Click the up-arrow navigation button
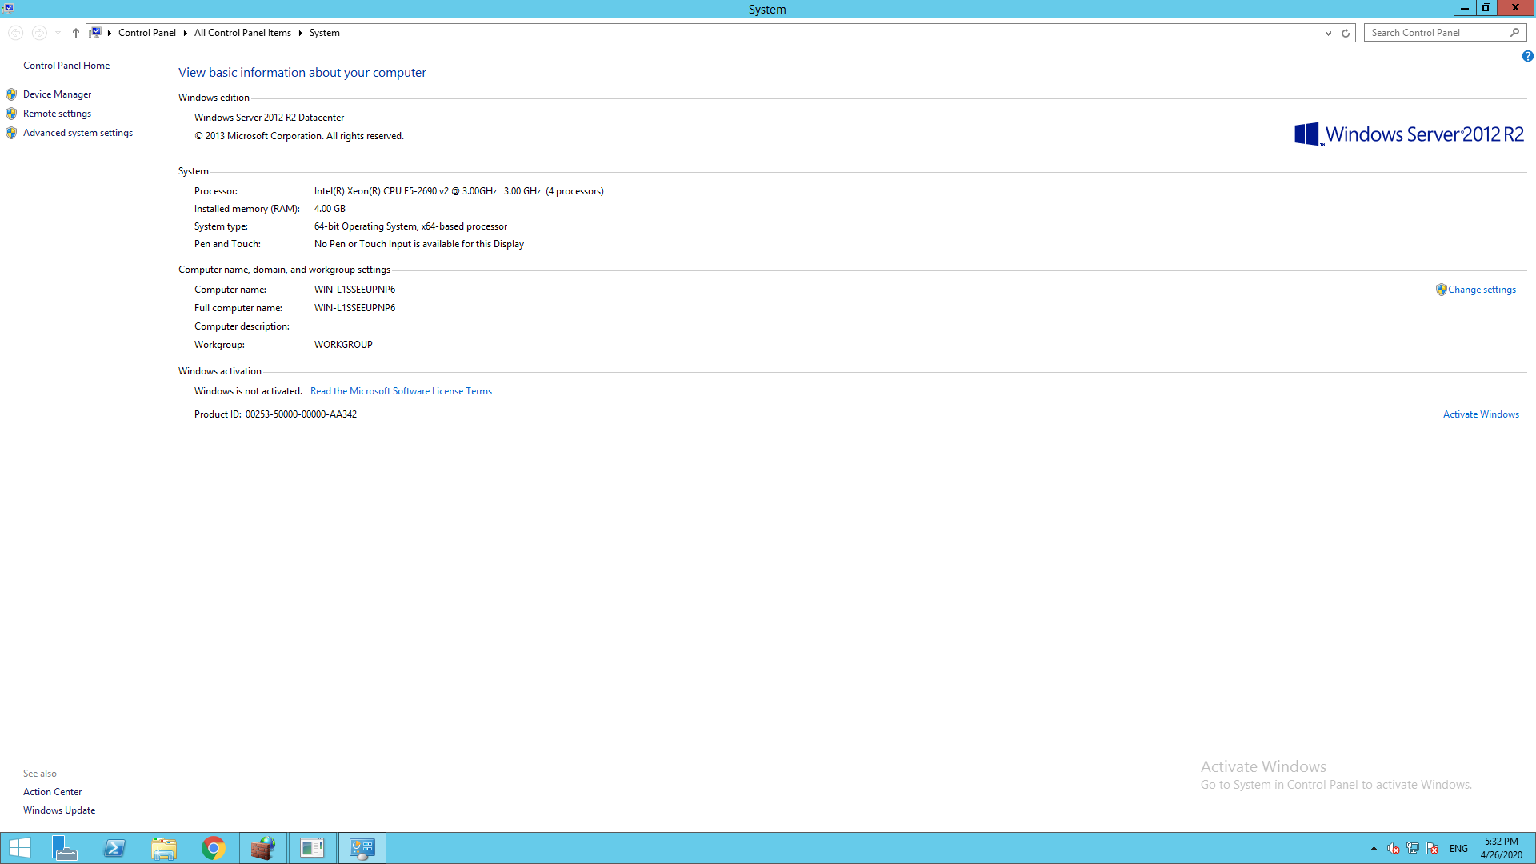 point(76,33)
